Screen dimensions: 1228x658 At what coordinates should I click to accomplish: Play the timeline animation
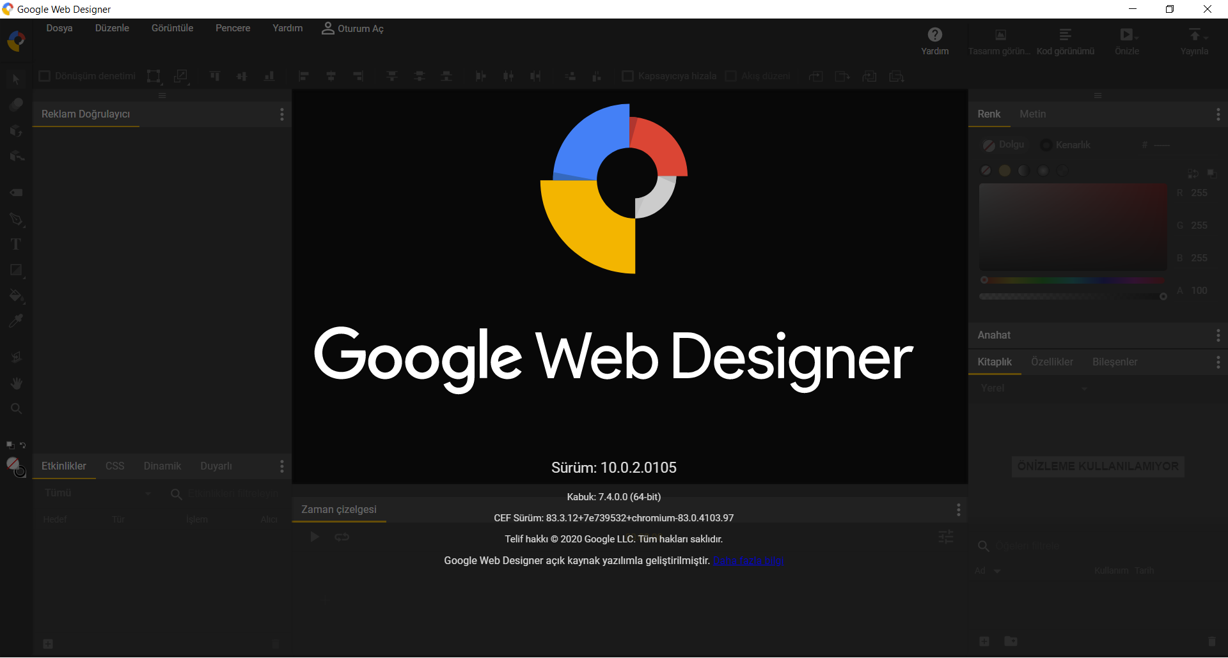[x=315, y=537]
